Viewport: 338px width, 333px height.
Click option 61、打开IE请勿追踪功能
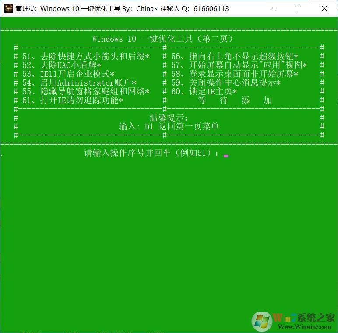(73, 100)
